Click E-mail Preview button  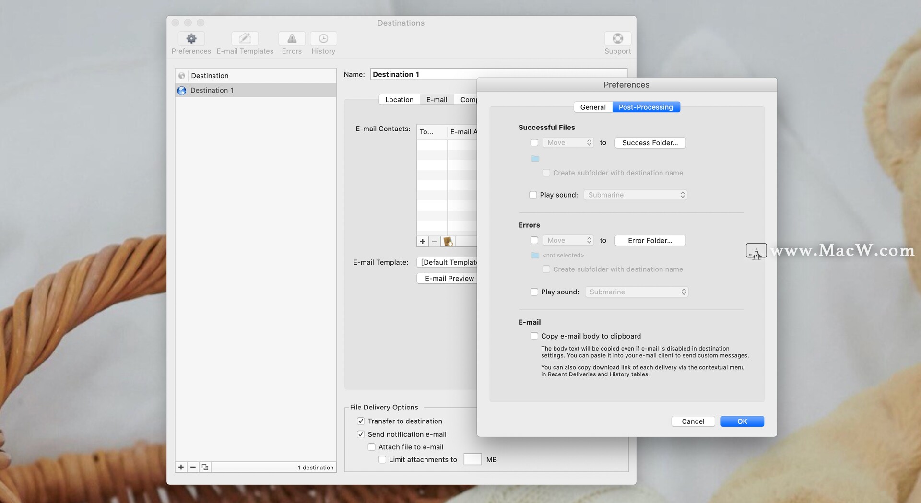point(447,279)
